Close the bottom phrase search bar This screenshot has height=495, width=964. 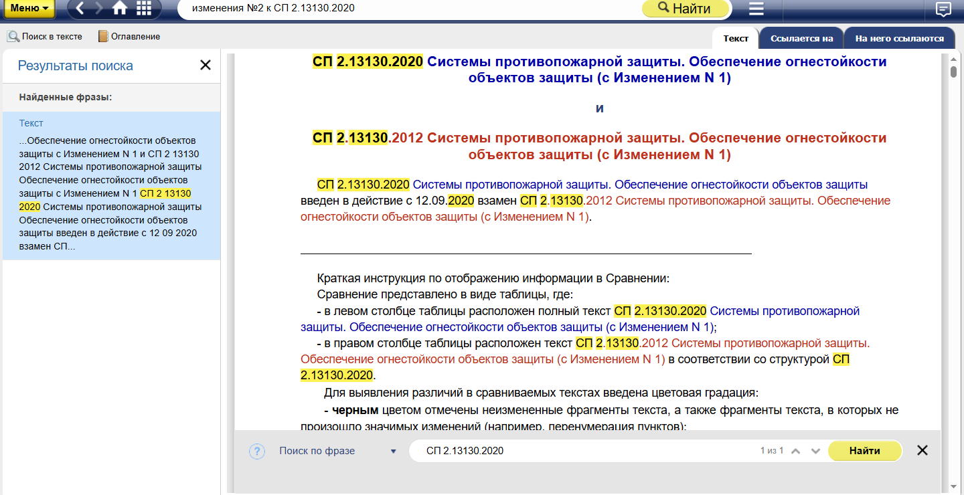(x=922, y=450)
